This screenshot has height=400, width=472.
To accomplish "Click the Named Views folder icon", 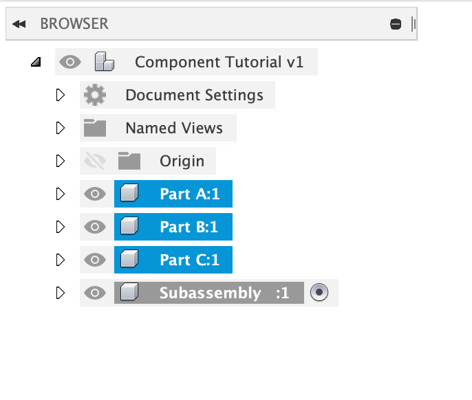I will point(95,128).
